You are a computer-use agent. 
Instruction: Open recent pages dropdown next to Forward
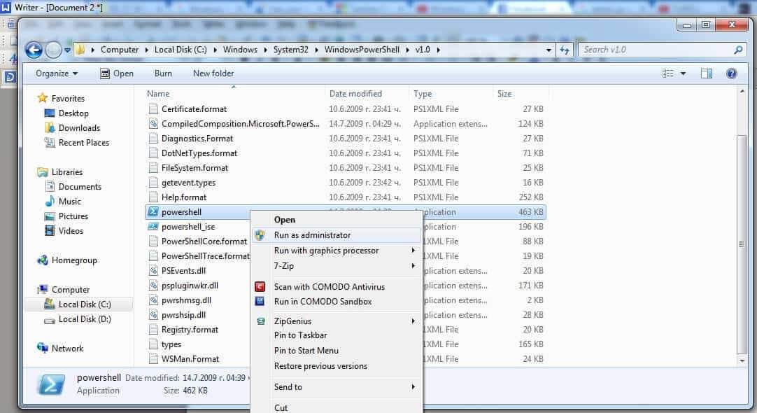pyautogui.click(x=68, y=50)
